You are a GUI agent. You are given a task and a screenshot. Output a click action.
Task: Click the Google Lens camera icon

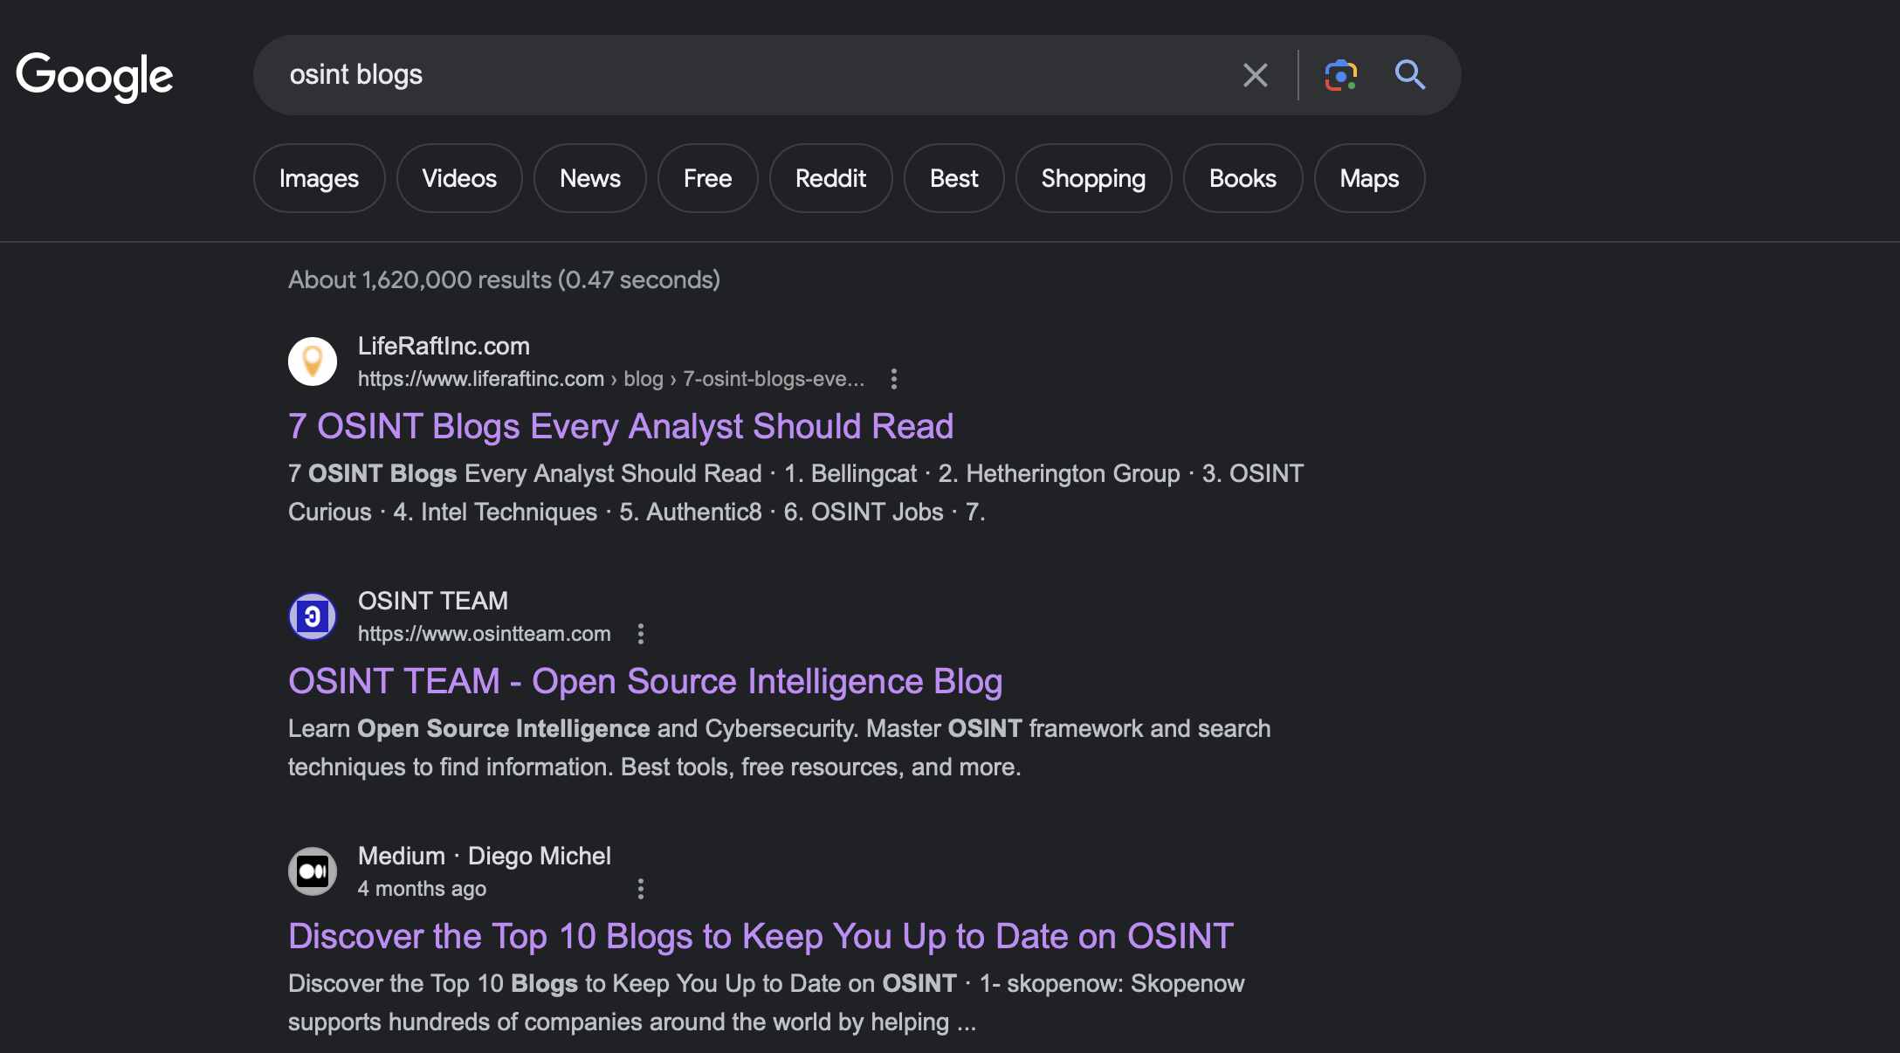tap(1339, 74)
